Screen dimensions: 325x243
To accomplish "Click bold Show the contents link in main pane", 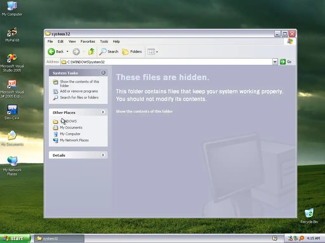I will click(144, 111).
